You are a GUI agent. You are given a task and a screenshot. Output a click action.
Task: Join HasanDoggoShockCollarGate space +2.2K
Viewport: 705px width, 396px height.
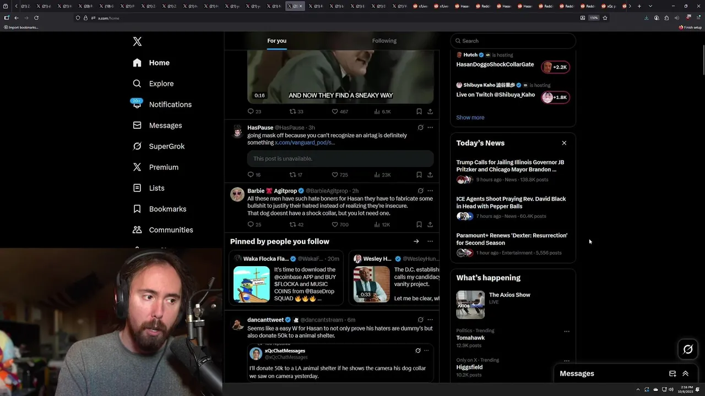(x=556, y=67)
